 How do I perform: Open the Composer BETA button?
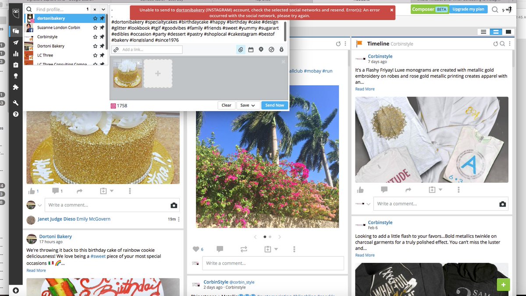tap(430, 9)
